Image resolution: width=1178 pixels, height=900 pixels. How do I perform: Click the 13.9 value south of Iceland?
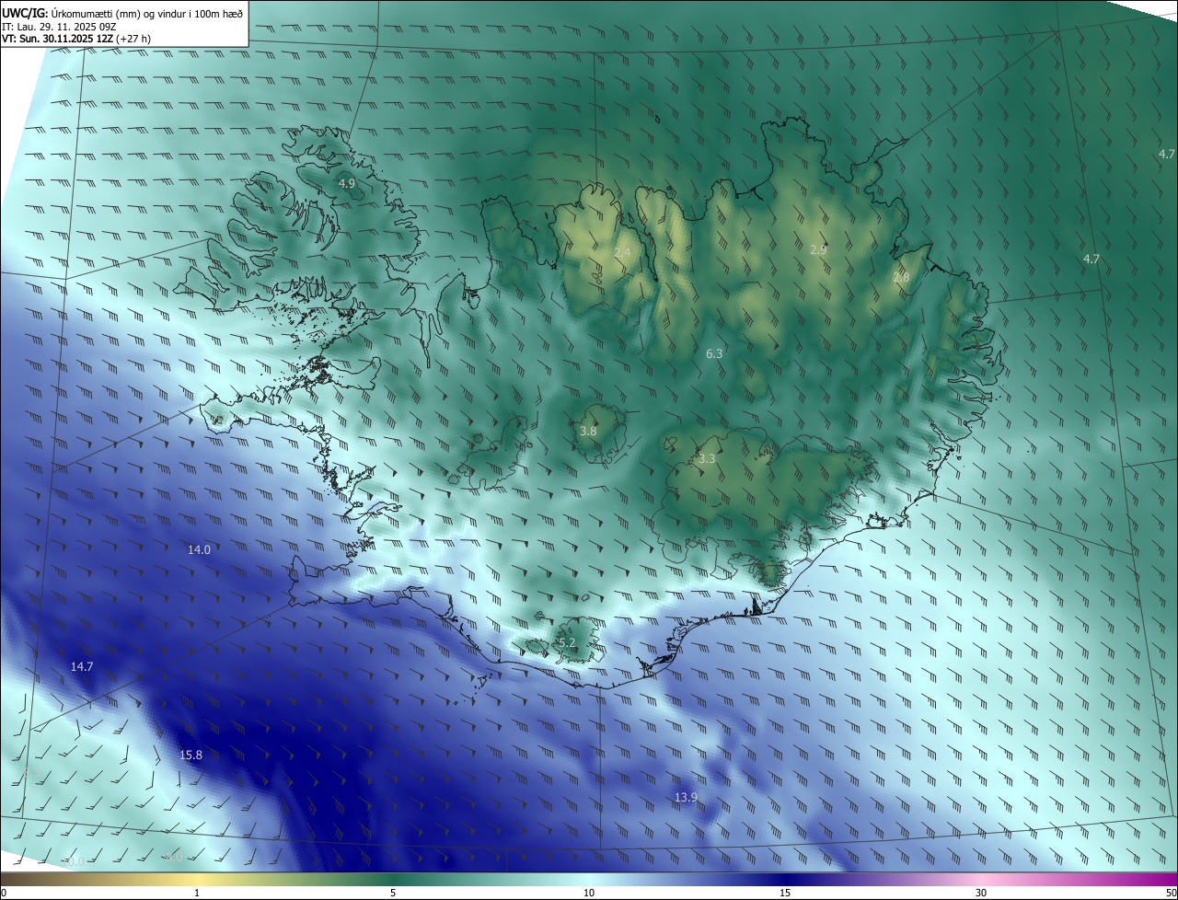click(x=686, y=797)
